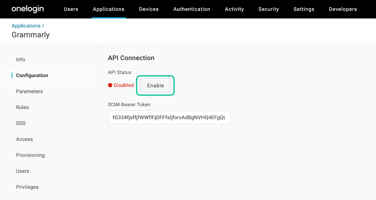Open the Activity menu

tap(234, 9)
